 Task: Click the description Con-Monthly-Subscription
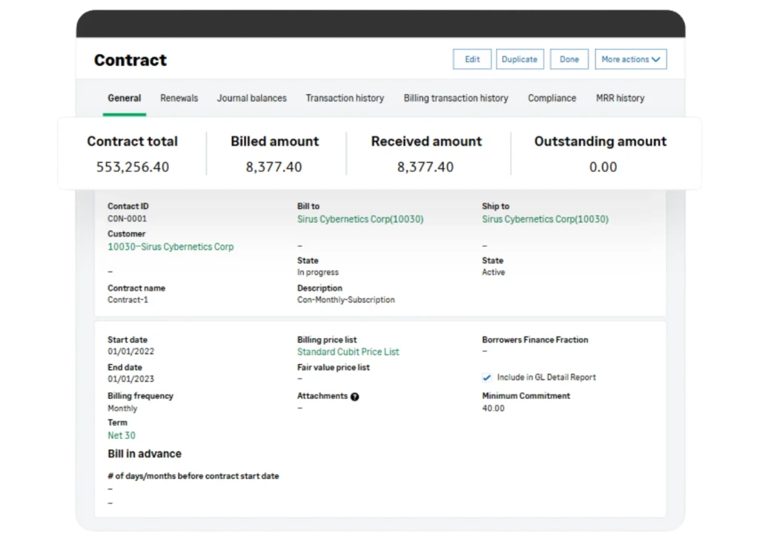(x=346, y=300)
